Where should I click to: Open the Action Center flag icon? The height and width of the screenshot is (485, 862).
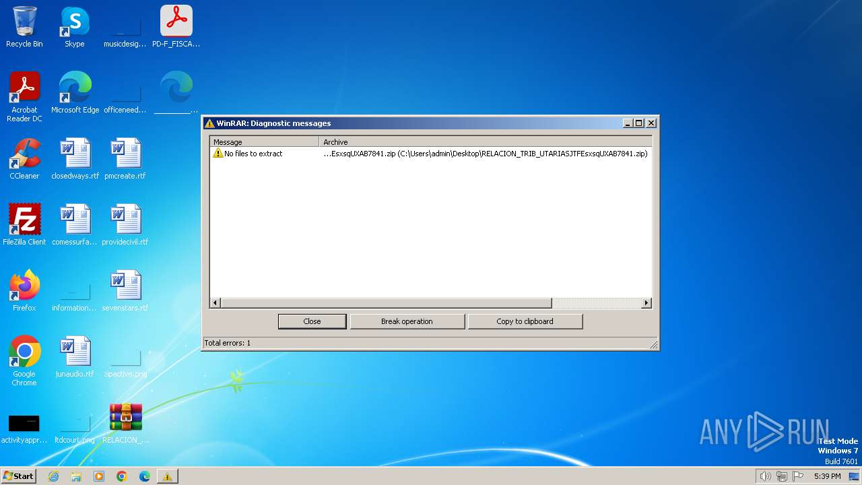tap(799, 476)
